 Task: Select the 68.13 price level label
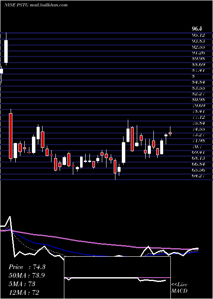tap(198, 158)
